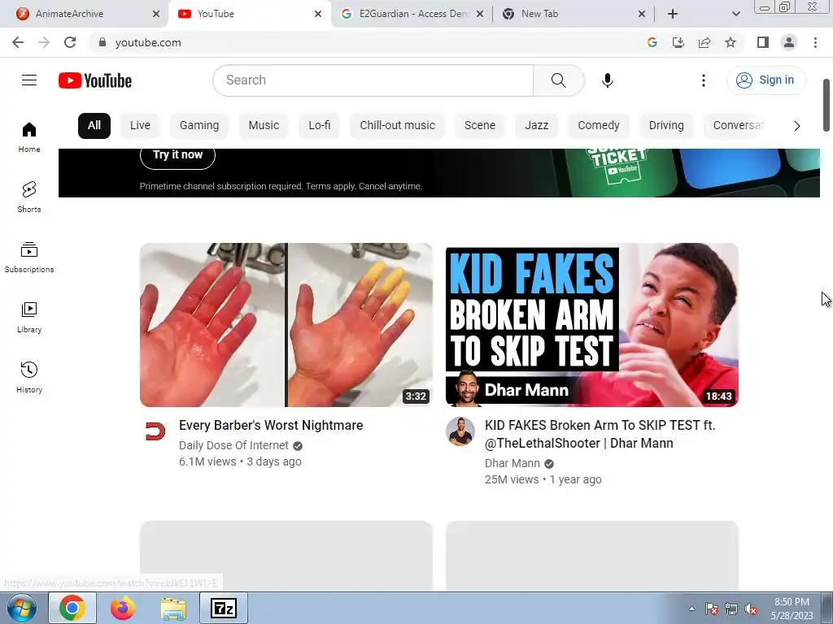Click the search magnifier button

tap(558, 80)
